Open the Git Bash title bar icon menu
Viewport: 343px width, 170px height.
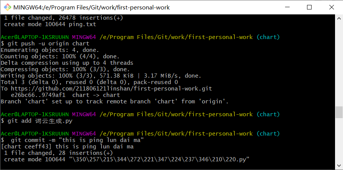[7, 7]
